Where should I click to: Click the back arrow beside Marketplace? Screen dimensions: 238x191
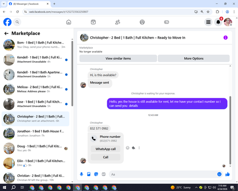6,33
